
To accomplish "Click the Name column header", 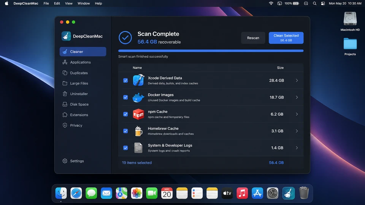I will [137, 68].
